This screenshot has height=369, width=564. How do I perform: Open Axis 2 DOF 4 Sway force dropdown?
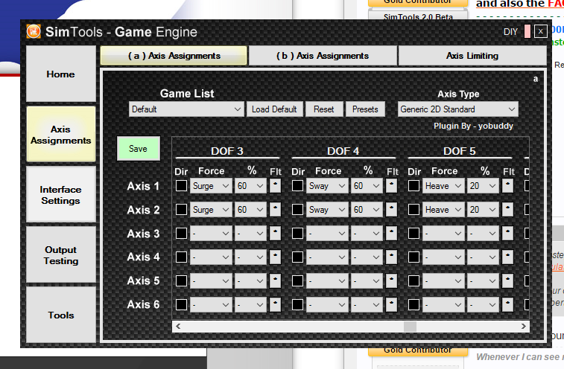327,210
